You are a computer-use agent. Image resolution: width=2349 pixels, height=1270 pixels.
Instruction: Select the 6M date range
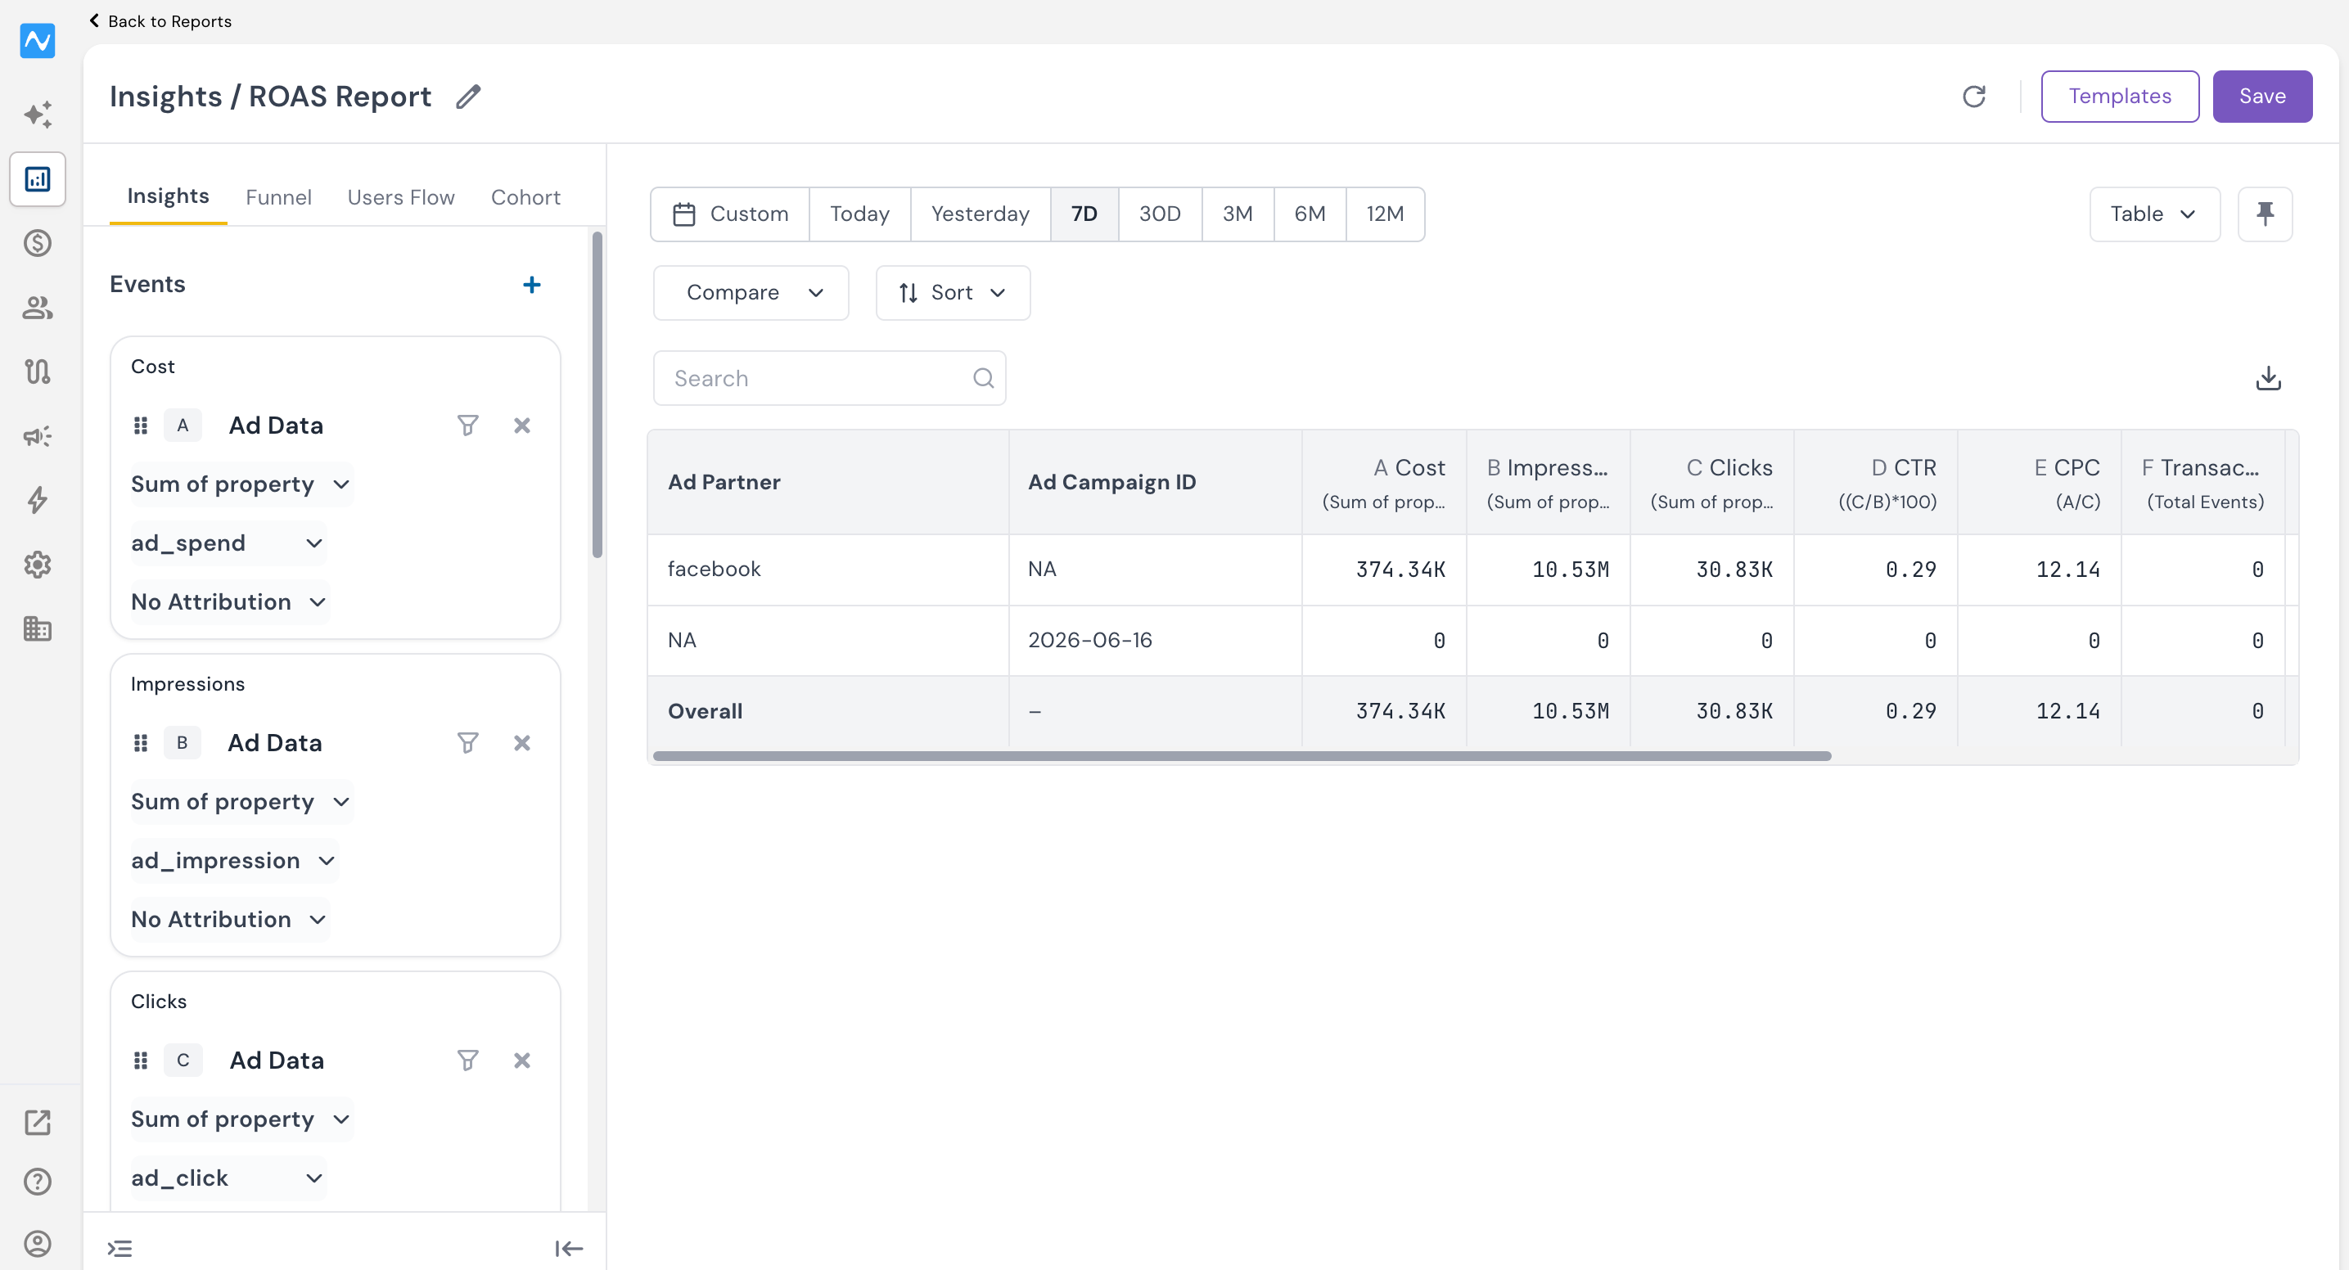[x=1310, y=214]
